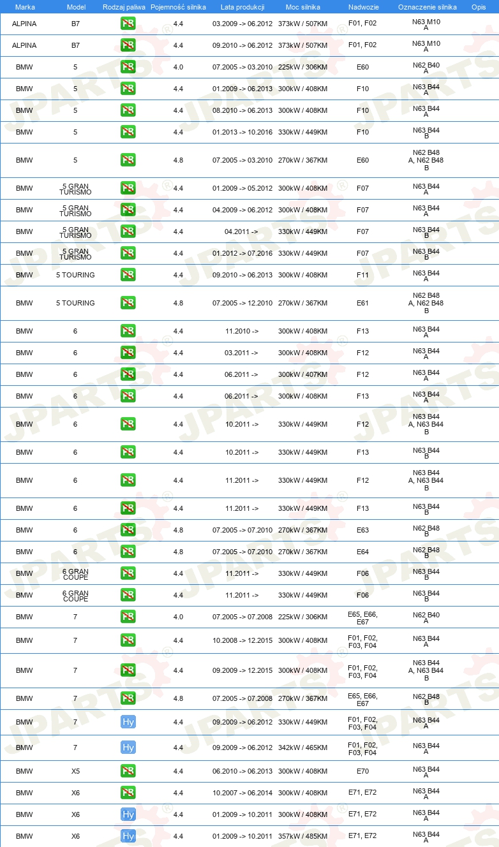
Task: Click the Nadwozie column header
Action: [363, 7]
